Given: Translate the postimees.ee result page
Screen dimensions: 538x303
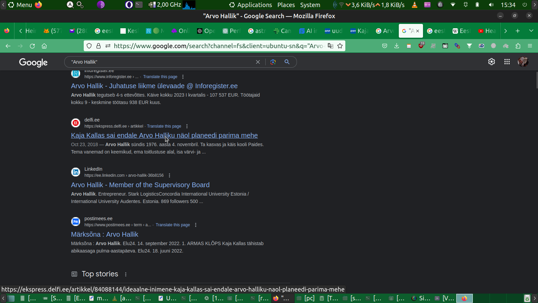Looking at the screenshot, I should point(173,225).
